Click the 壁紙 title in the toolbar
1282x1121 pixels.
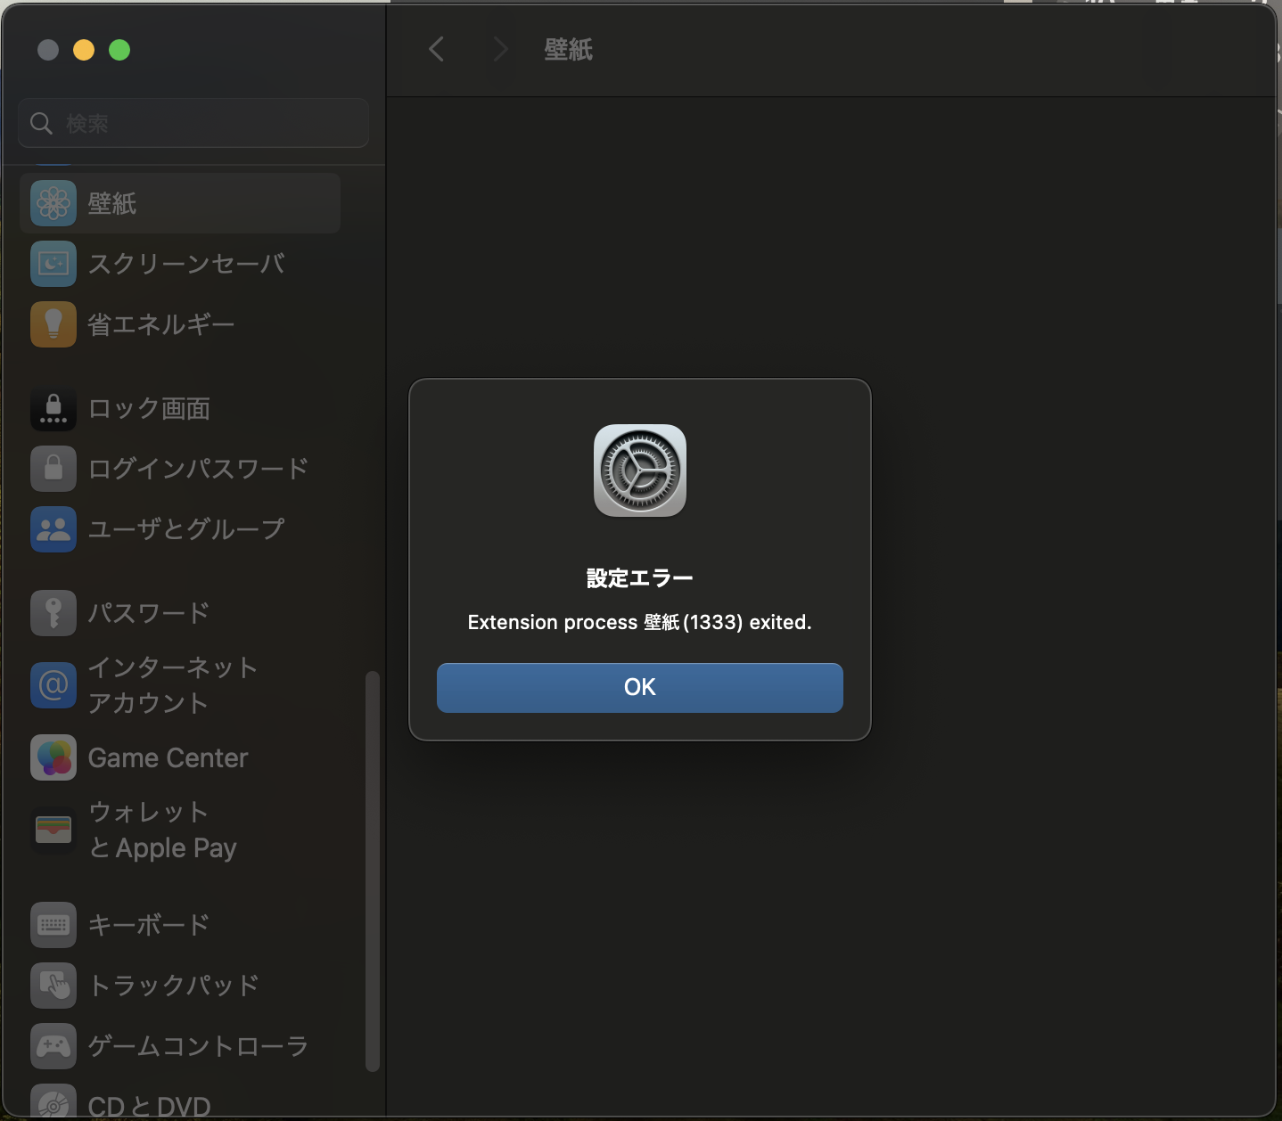(x=569, y=50)
